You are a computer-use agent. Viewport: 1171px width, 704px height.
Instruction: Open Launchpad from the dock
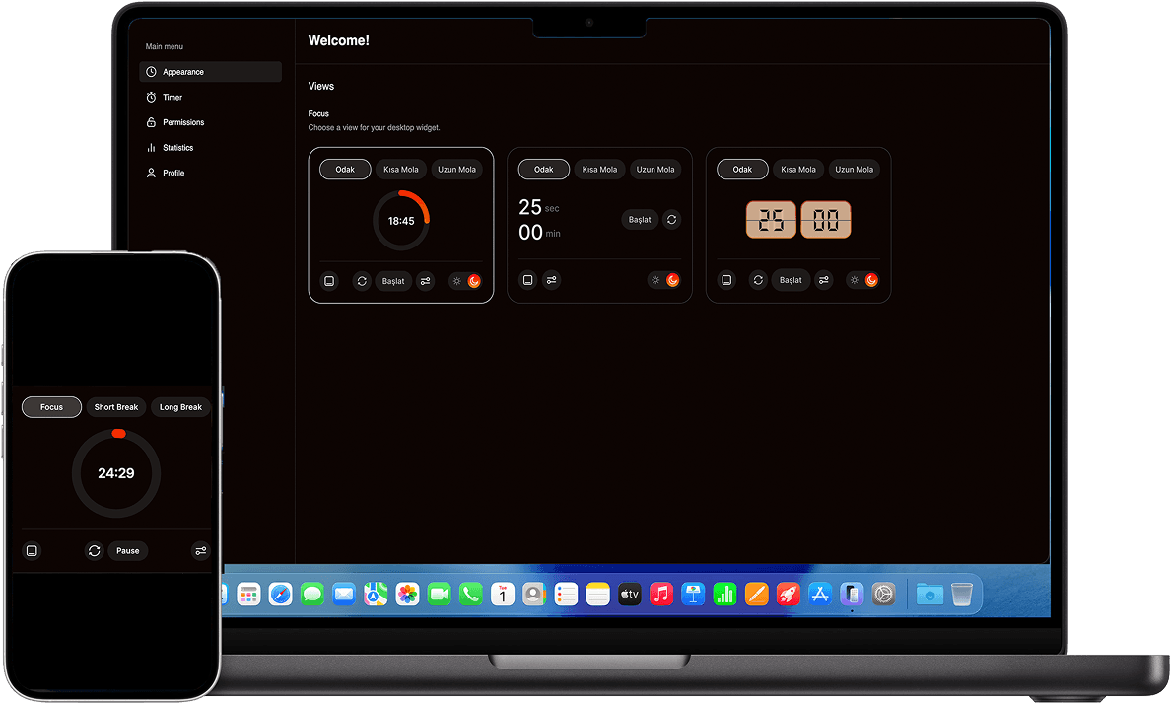coord(248,595)
